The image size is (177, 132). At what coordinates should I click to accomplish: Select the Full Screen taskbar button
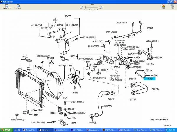(45, 130)
